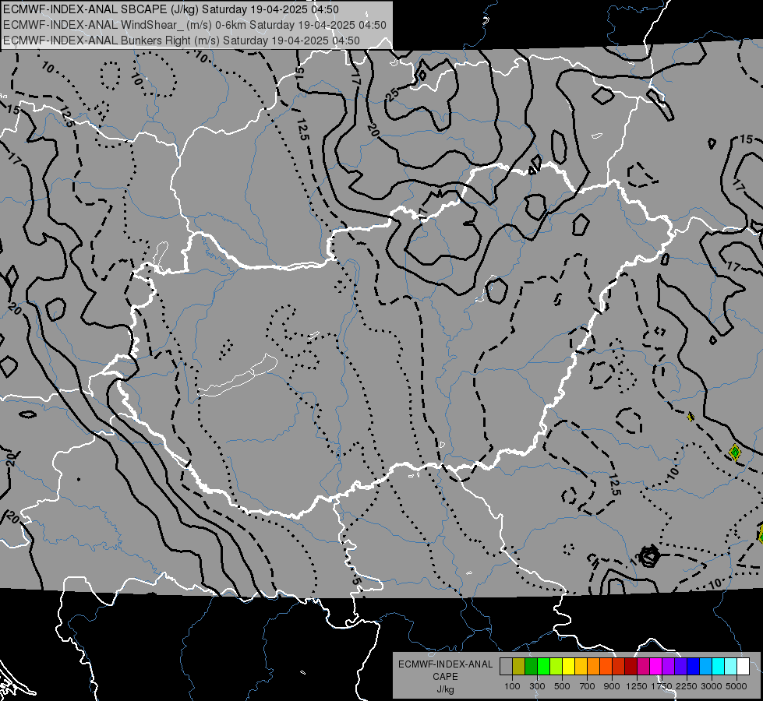Screen dimensions: 763x701
Task: Click the 5000 legend scale value
Action: 737,686
